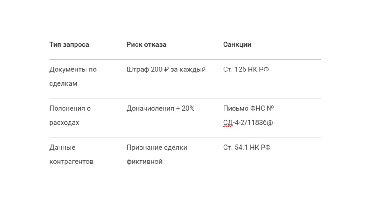The image size is (368, 207).
Task: Click the word "контрагентов"
Action: click(x=71, y=162)
